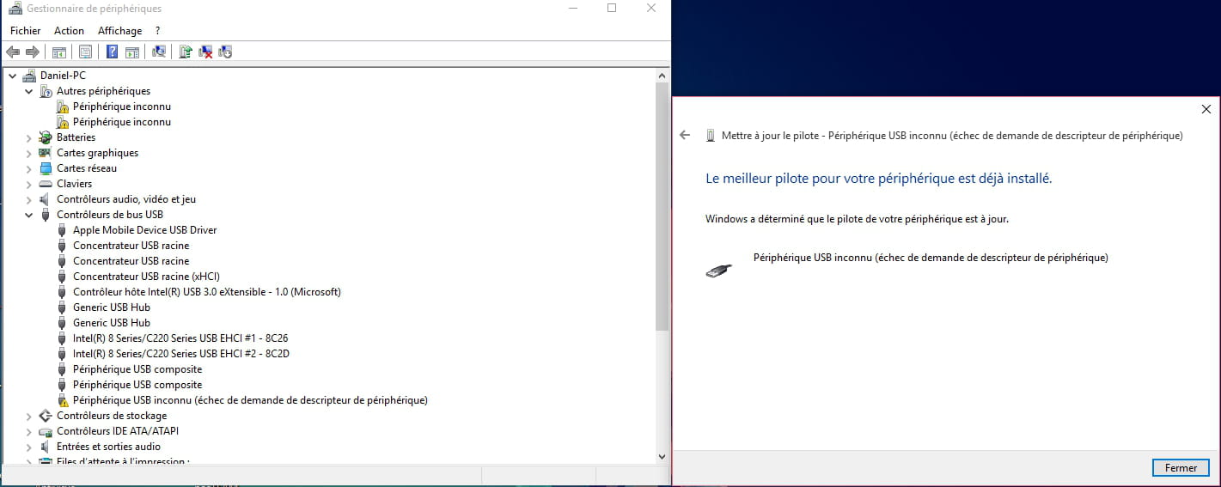Collapse the Contrôleurs de bus USB node

click(x=29, y=215)
